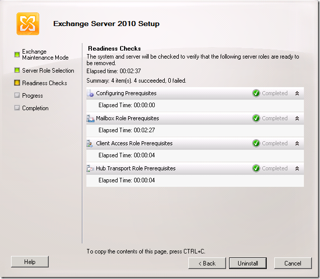Click the overall Elapsed time: 00:02:37 text
The image size is (320, 279).
114,71
